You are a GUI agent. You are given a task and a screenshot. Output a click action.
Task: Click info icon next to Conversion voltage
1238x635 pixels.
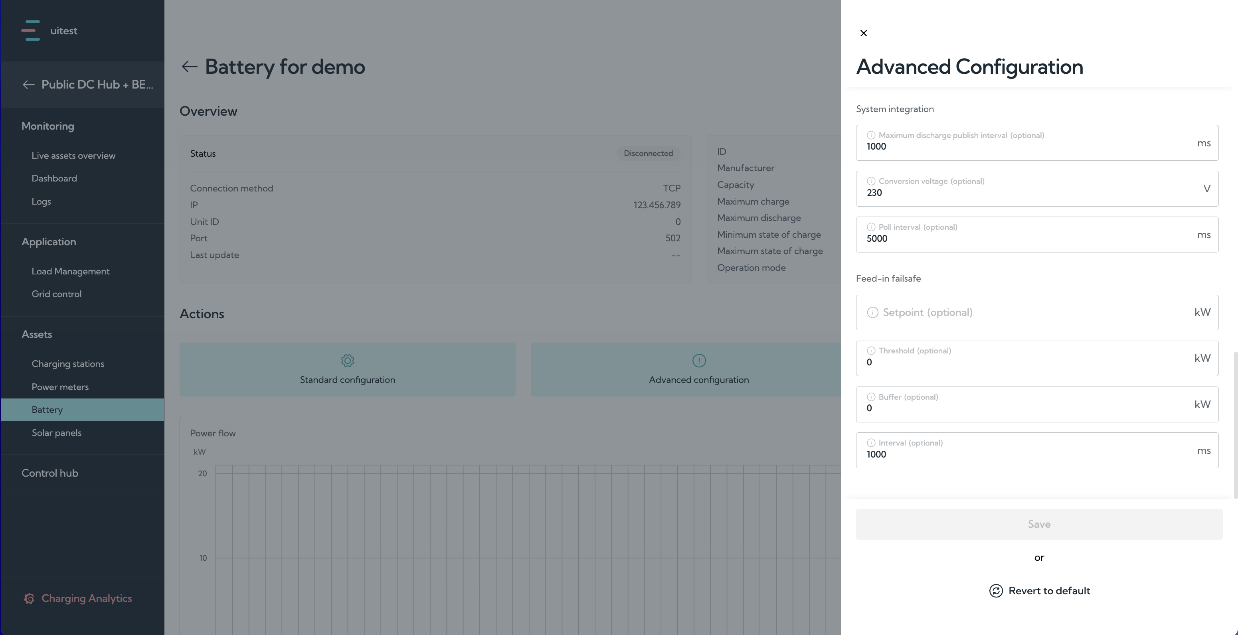[871, 181]
